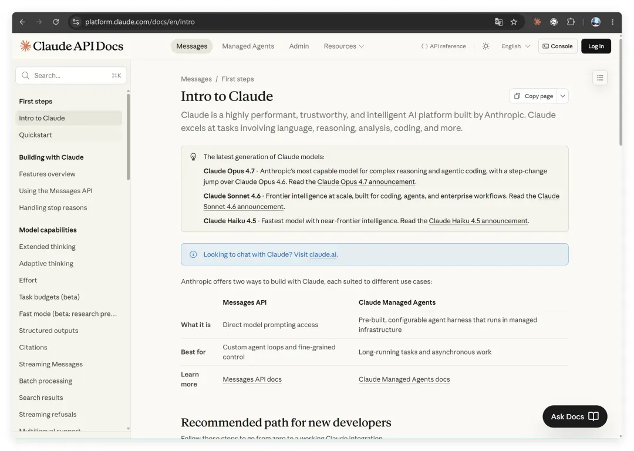Open the API reference link
634x451 pixels.
(x=443, y=46)
